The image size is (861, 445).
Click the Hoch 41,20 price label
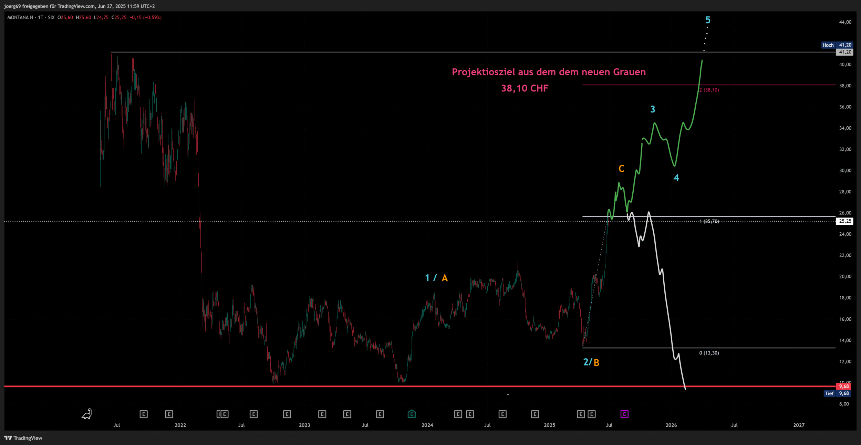[837, 45]
